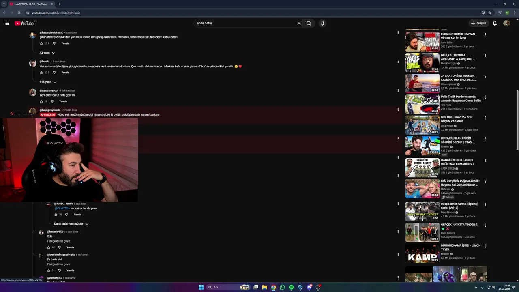
Task: Open account avatar menu in YouTube header
Action: 506,23
